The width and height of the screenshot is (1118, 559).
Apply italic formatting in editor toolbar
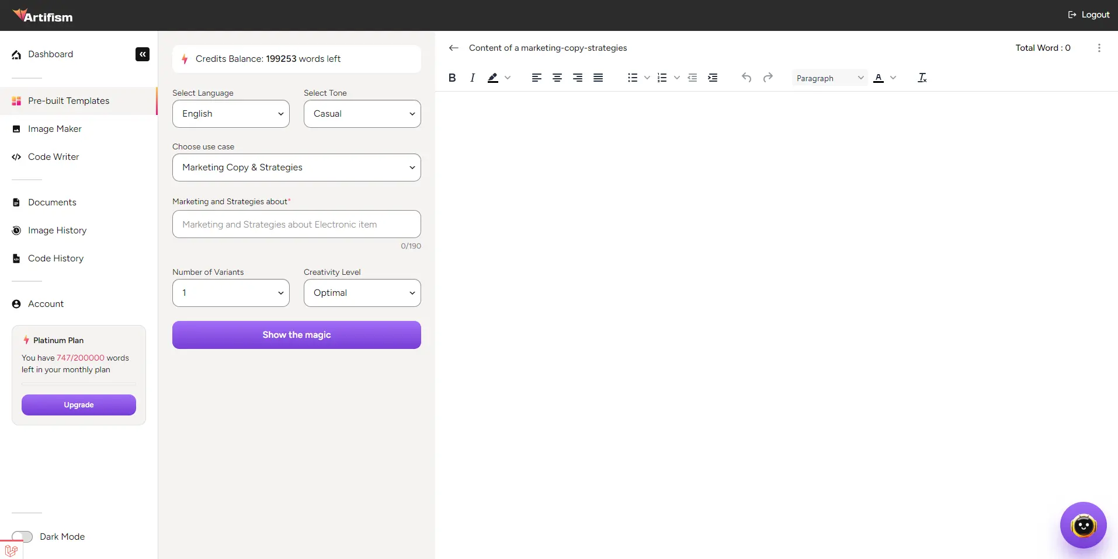click(x=473, y=78)
